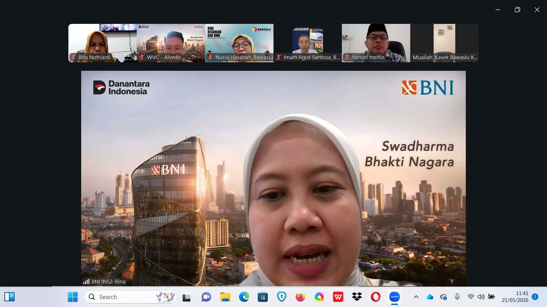
Task: Open the Widgets panel icon
Action: (x=9, y=297)
